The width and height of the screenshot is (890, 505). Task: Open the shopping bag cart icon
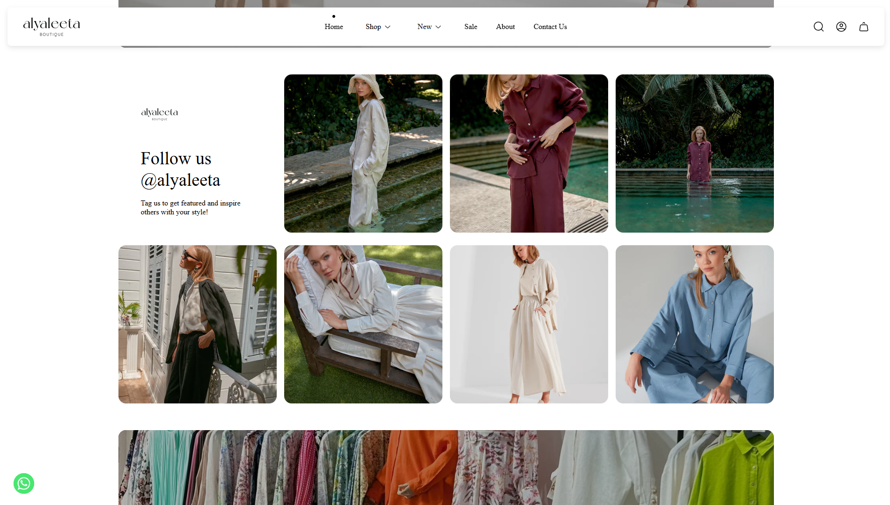(864, 27)
